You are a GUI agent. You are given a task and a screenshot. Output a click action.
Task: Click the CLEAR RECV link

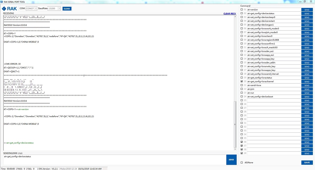(229, 14)
